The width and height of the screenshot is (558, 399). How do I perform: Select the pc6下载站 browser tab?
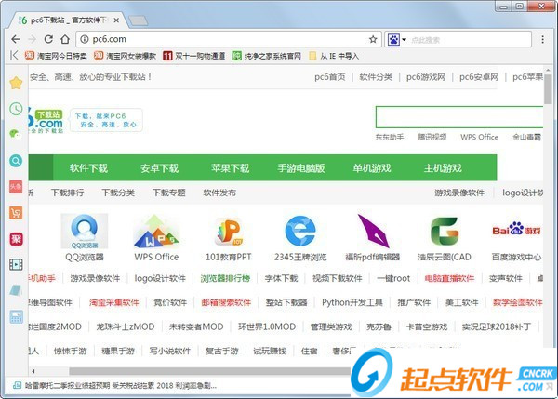[x=68, y=20]
